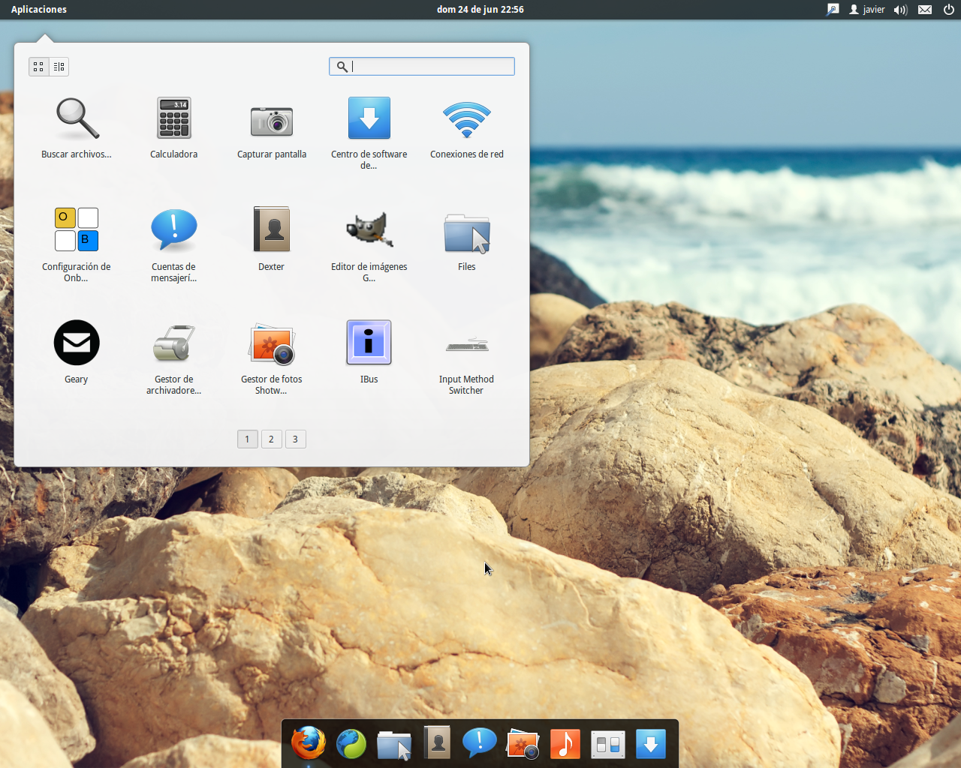
Task: Launch Firefox from the dock
Action: (308, 743)
